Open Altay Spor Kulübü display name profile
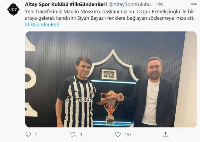 click(x=66, y=4)
